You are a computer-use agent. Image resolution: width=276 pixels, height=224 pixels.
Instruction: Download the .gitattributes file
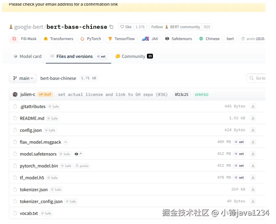pos(253,106)
